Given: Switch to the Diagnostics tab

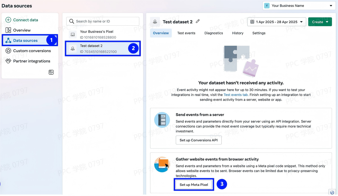Looking at the screenshot, I should 214,33.
